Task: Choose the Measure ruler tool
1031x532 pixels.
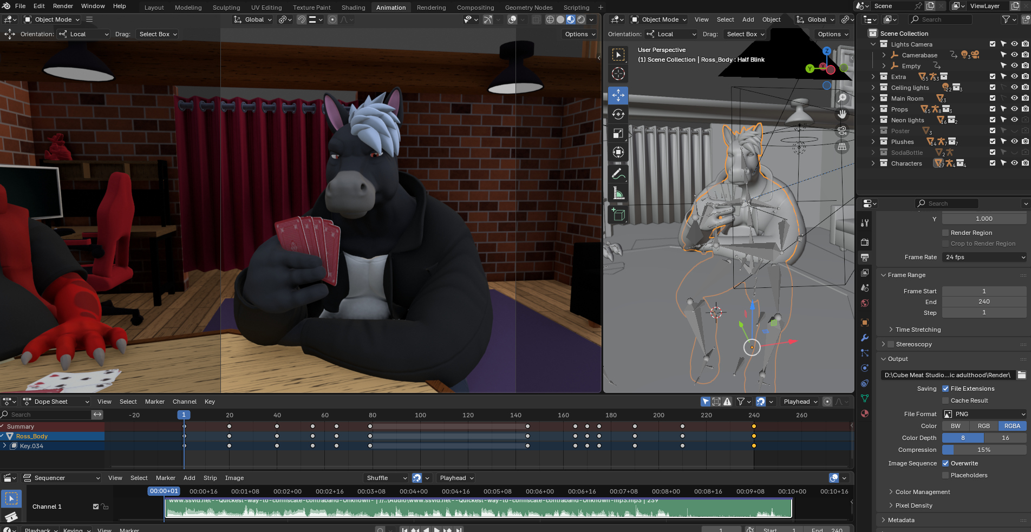Action: coord(618,193)
